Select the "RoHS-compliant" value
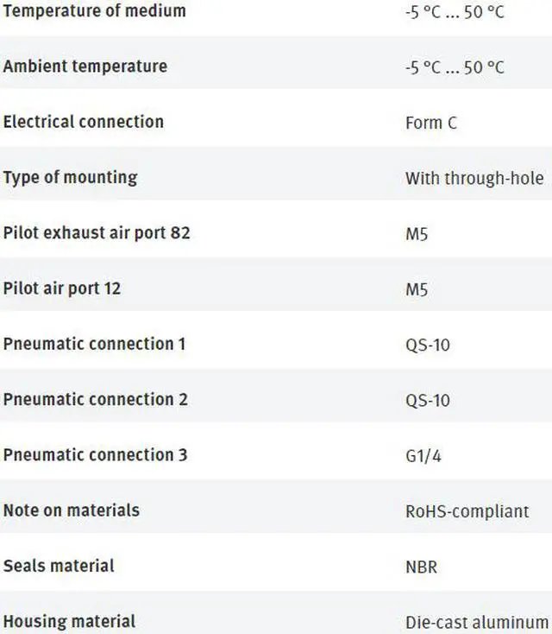The width and height of the screenshot is (552, 634). pyautogui.click(x=467, y=511)
